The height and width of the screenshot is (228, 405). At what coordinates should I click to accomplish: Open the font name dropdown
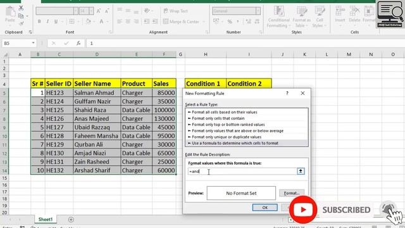[75, 11]
